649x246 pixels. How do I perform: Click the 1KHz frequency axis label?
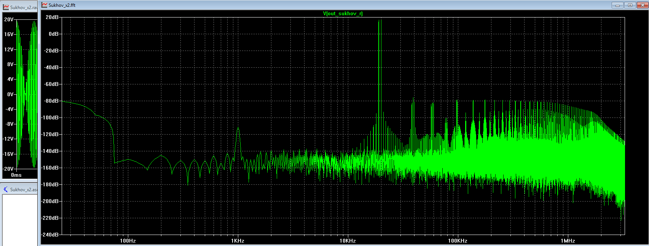click(x=238, y=241)
